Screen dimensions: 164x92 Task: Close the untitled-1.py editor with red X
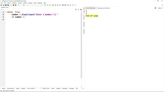tap(81, 10)
